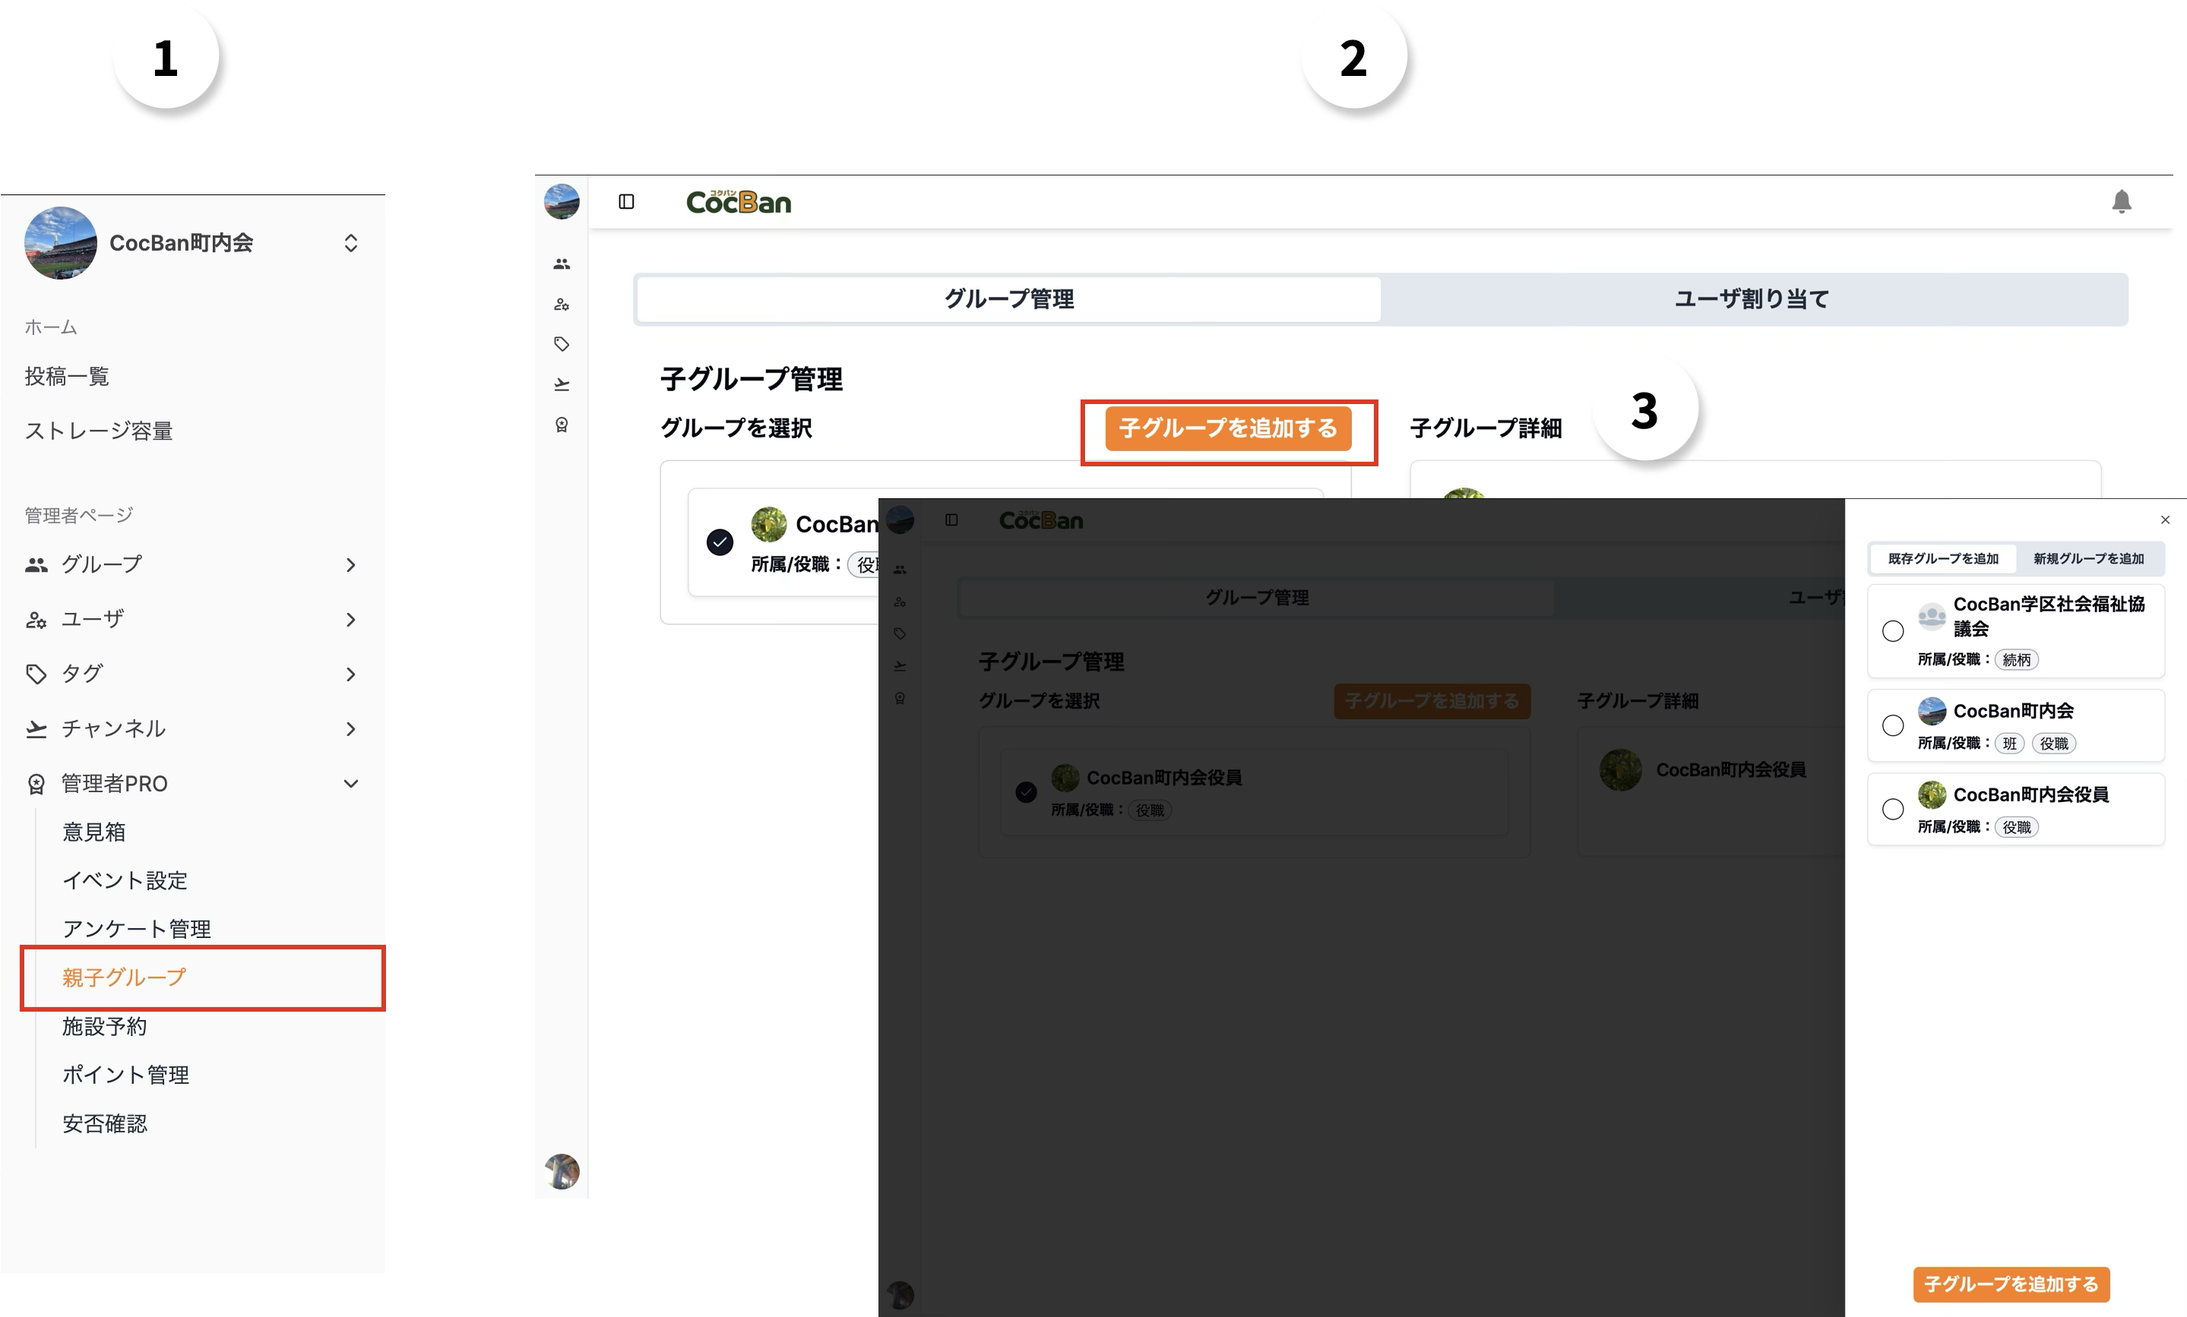Select the CocBan町内会 radio button in panel
The image size is (2187, 1317).
click(1892, 725)
